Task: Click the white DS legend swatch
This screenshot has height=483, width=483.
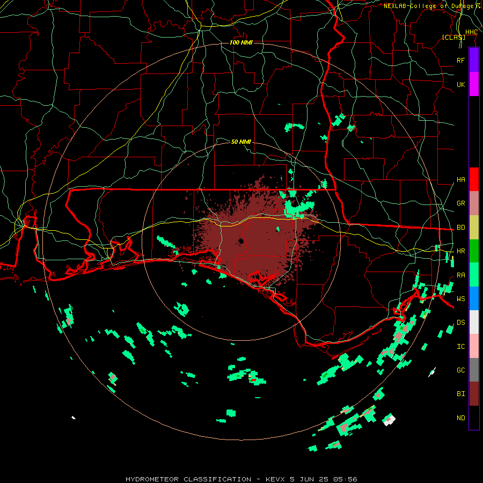Action: coord(474,322)
